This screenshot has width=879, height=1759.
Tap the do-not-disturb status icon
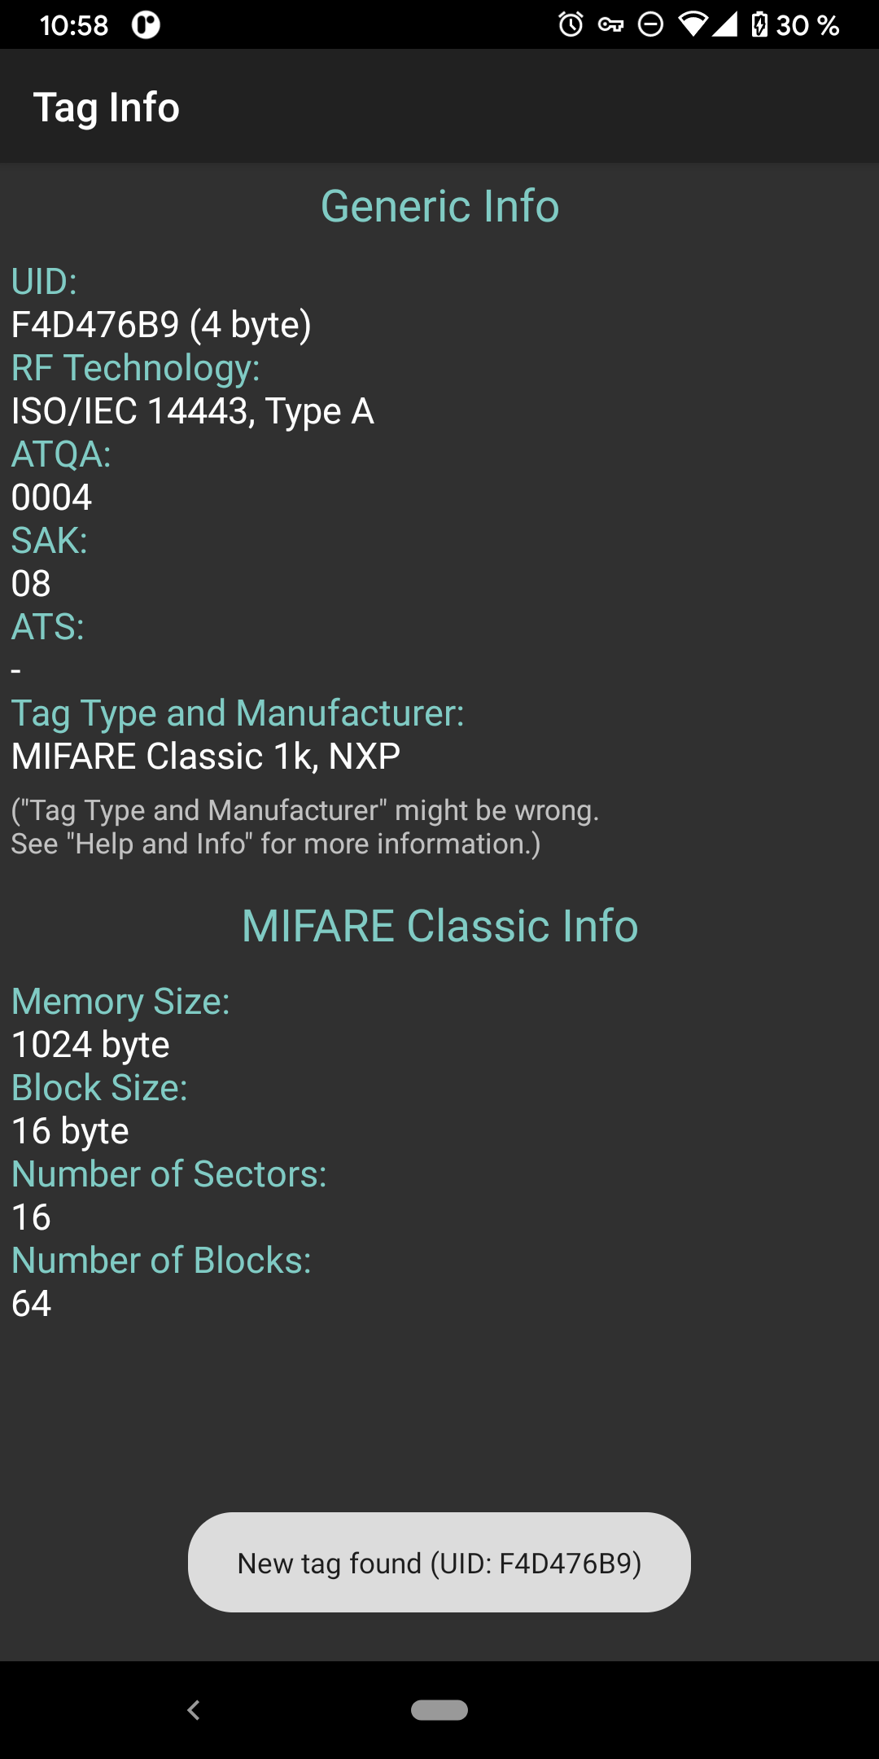(650, 24)
